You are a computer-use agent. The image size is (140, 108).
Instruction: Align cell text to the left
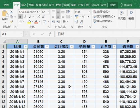point(53,17)
